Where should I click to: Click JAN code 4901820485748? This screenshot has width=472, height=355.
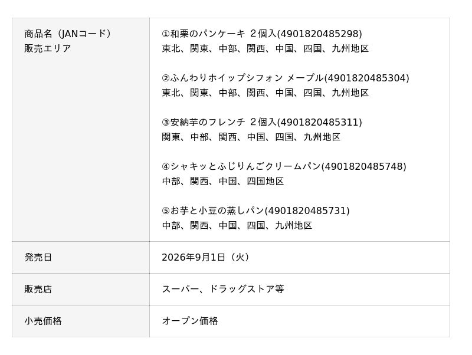[x=364, y=166]
